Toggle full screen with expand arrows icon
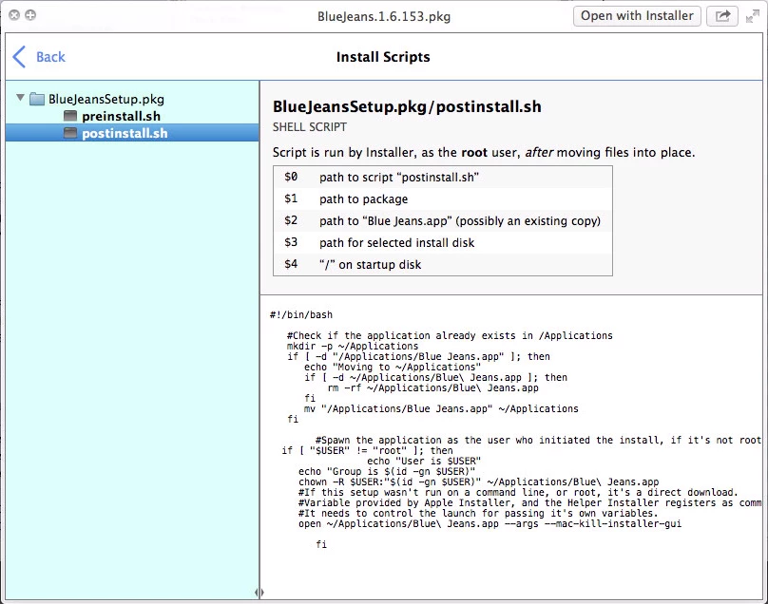Image resolution: width=768 pixels, height=604 pixels. 753,17
